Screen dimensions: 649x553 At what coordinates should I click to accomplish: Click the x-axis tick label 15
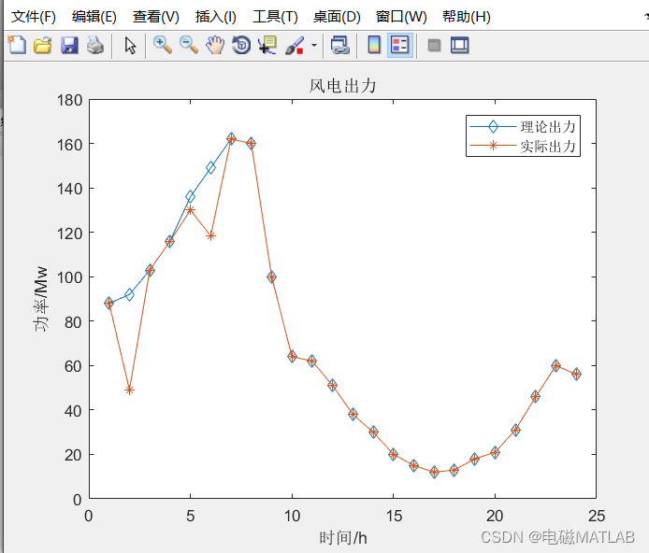click(x=394, y=516)
